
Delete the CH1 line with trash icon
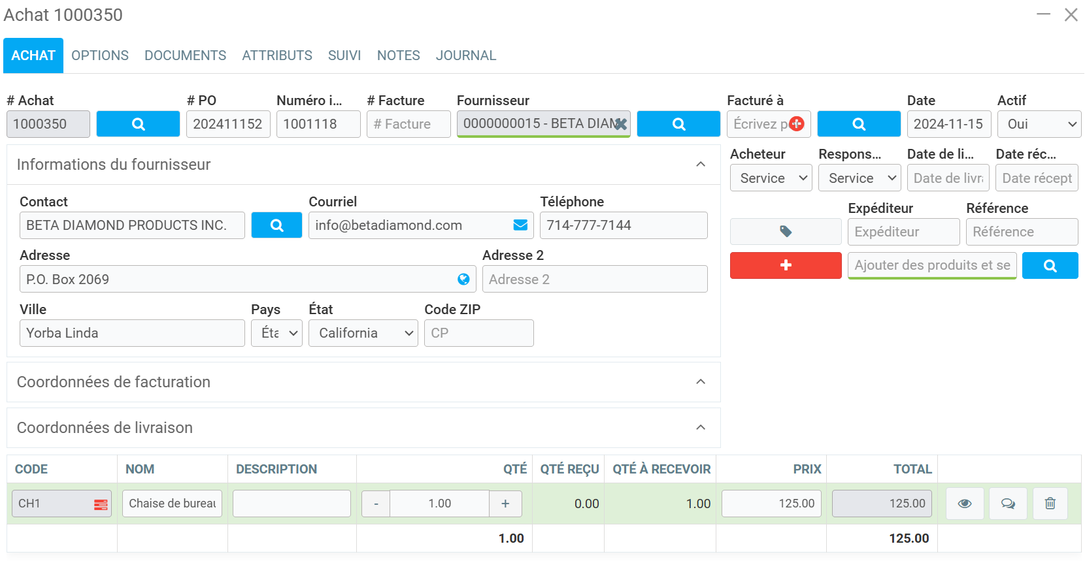1050,504
